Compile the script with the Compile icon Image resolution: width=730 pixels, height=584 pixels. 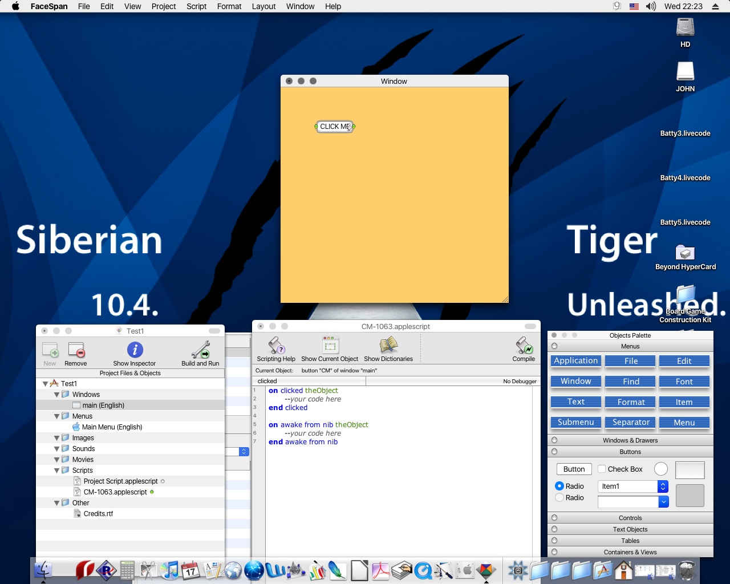[x=524, y=345]
